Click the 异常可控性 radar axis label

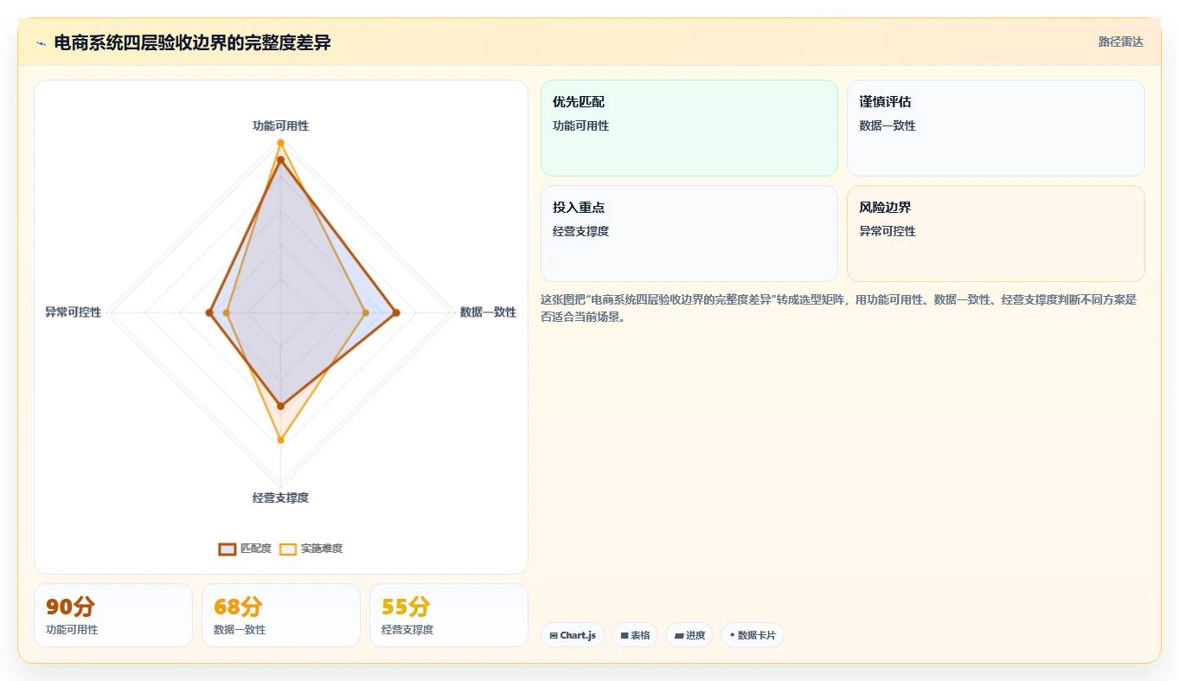(74, 312)
